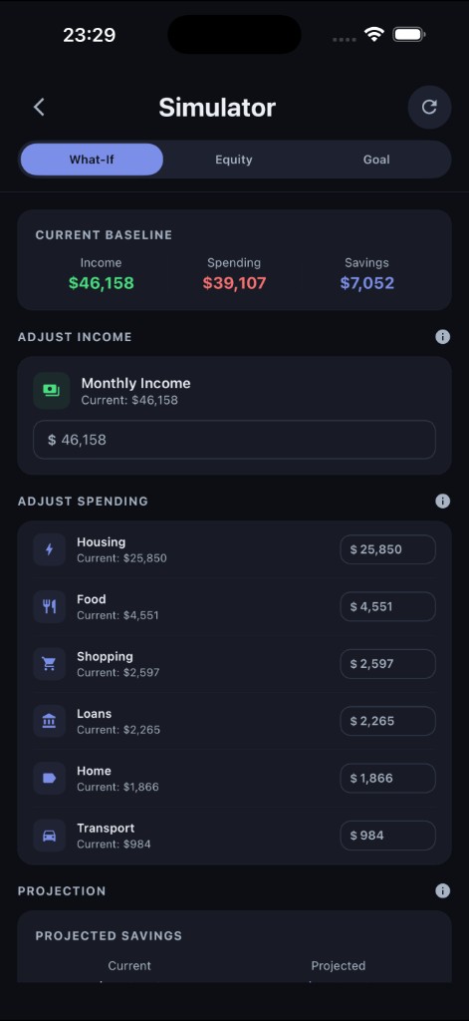Edit the Housing spending amount field
This screenshot has width=469, height=1021.
387,549
